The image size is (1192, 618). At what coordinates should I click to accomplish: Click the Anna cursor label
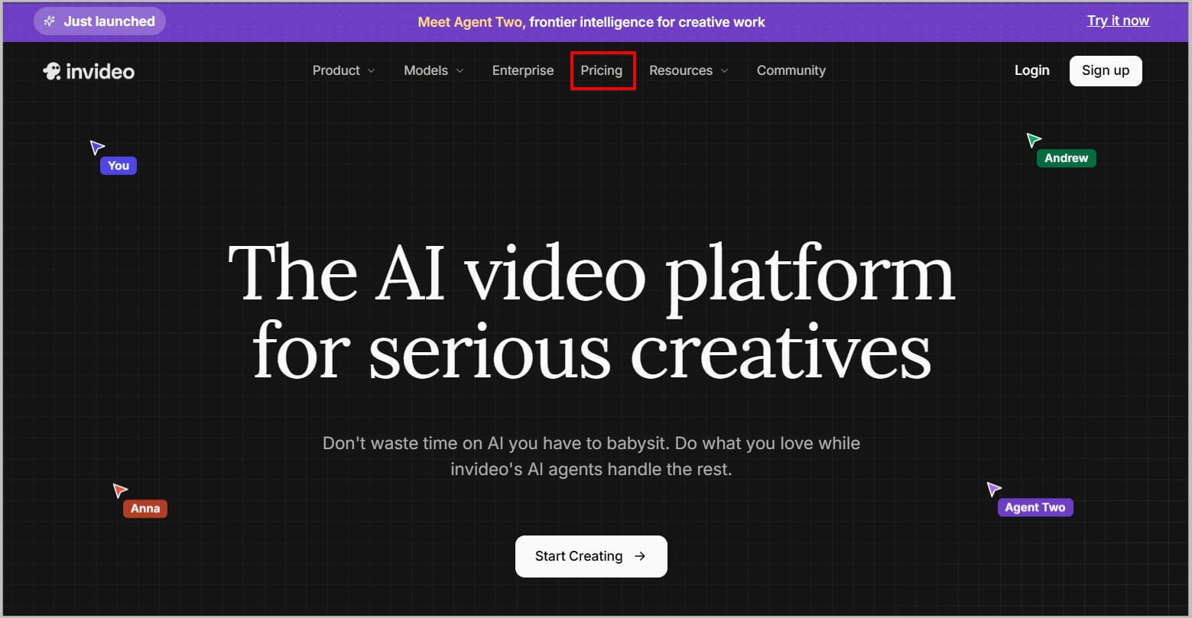pos(145,509)
